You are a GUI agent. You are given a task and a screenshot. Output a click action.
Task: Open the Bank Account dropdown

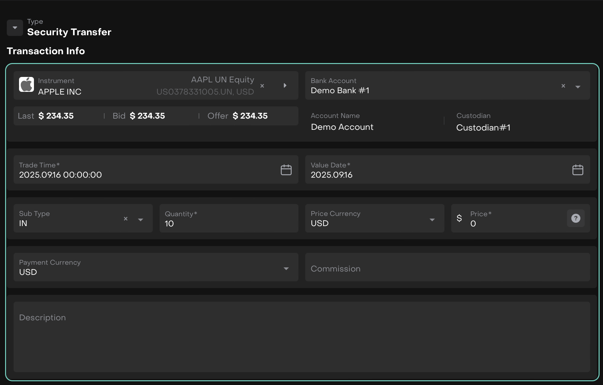point(578,87)
